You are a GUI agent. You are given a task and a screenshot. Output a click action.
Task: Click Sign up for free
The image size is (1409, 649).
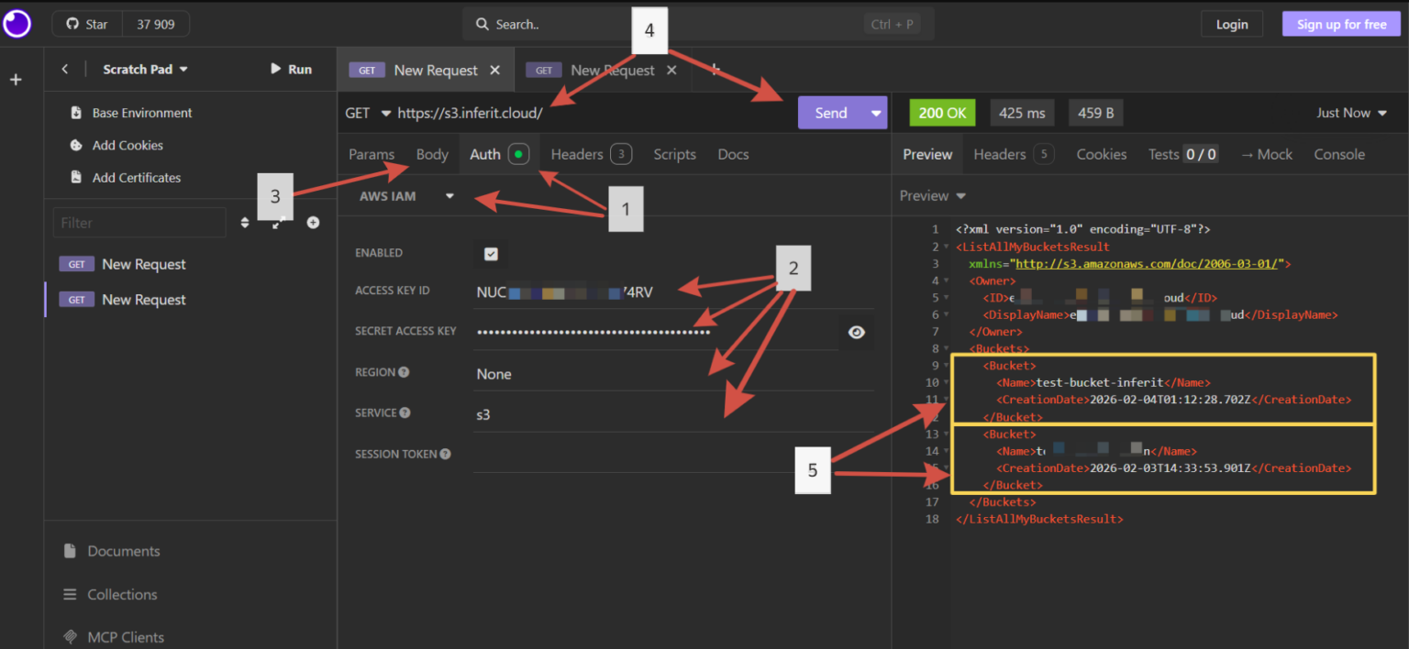(1341, 24)
